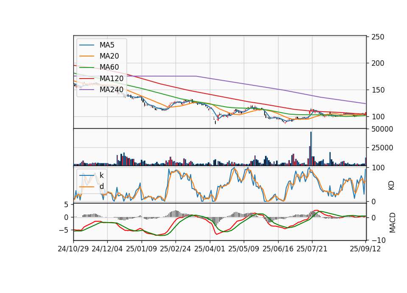Click the 25000 volume axis label
407x293 pixels.
coord(382,148)
